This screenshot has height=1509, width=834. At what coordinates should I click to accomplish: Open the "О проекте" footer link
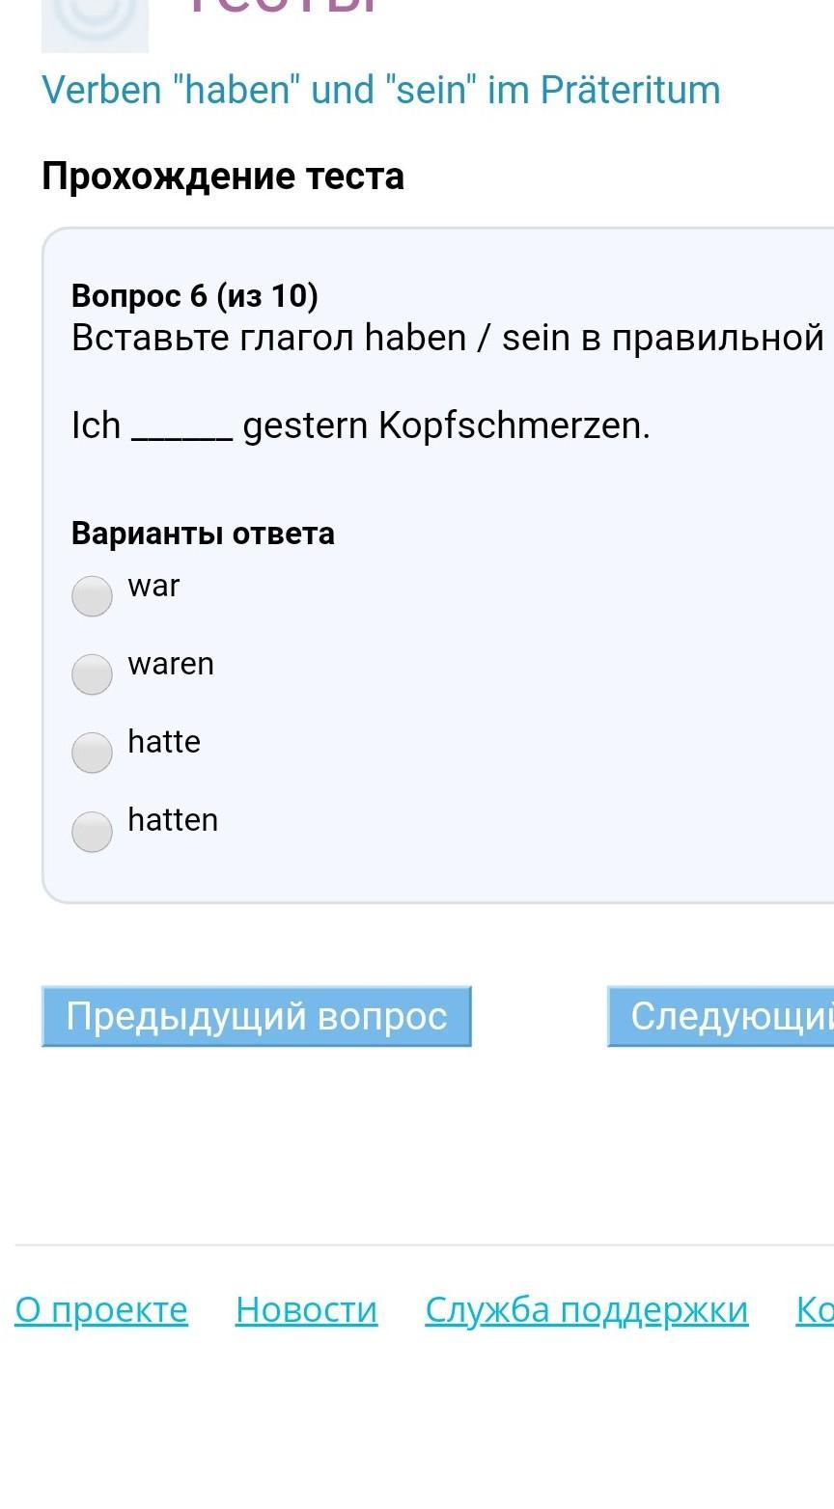coord(101,1309)
